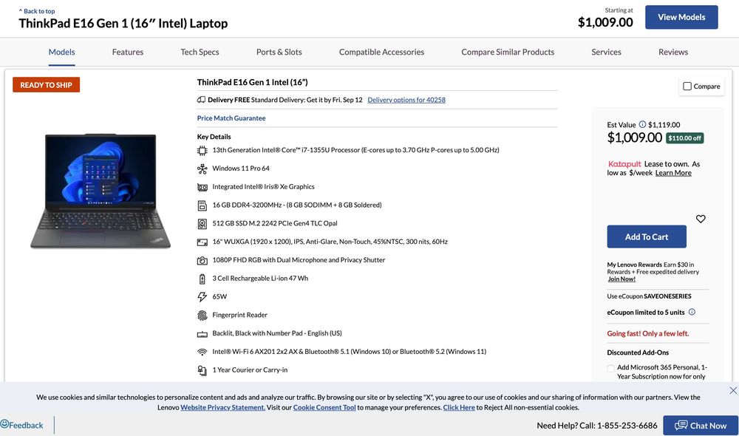Click the fingerprint reader icon
The height and width of the screenshot is (436, 739).
click(x=202, y=316)
